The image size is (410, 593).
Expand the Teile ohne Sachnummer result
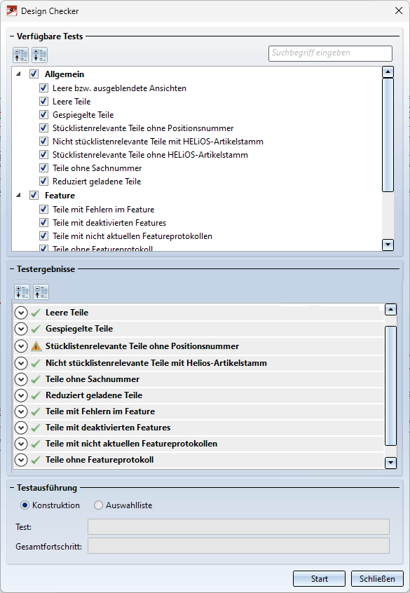pyautogui.click(x=21, y=379)
